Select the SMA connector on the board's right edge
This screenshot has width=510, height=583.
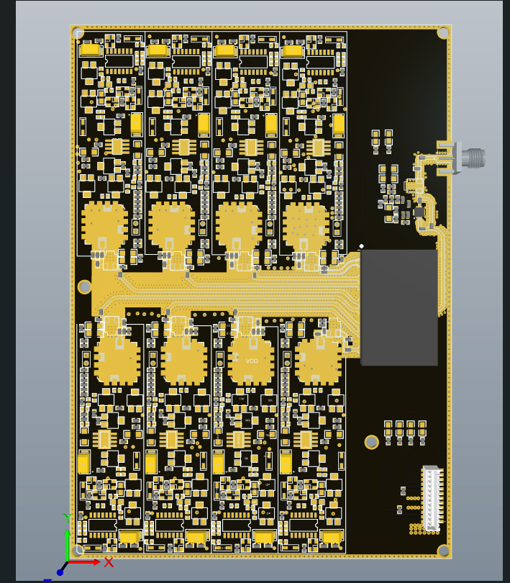click(461, 158)
